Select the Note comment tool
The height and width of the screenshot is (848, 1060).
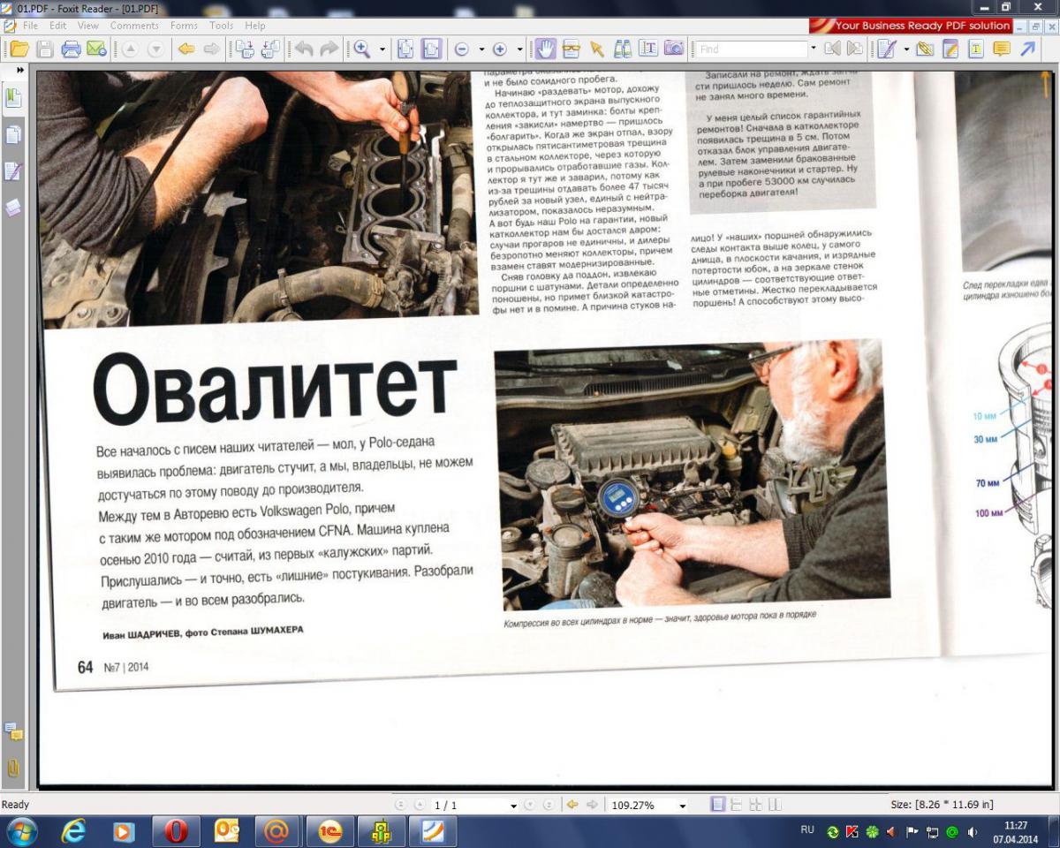tap(1002, 49)
